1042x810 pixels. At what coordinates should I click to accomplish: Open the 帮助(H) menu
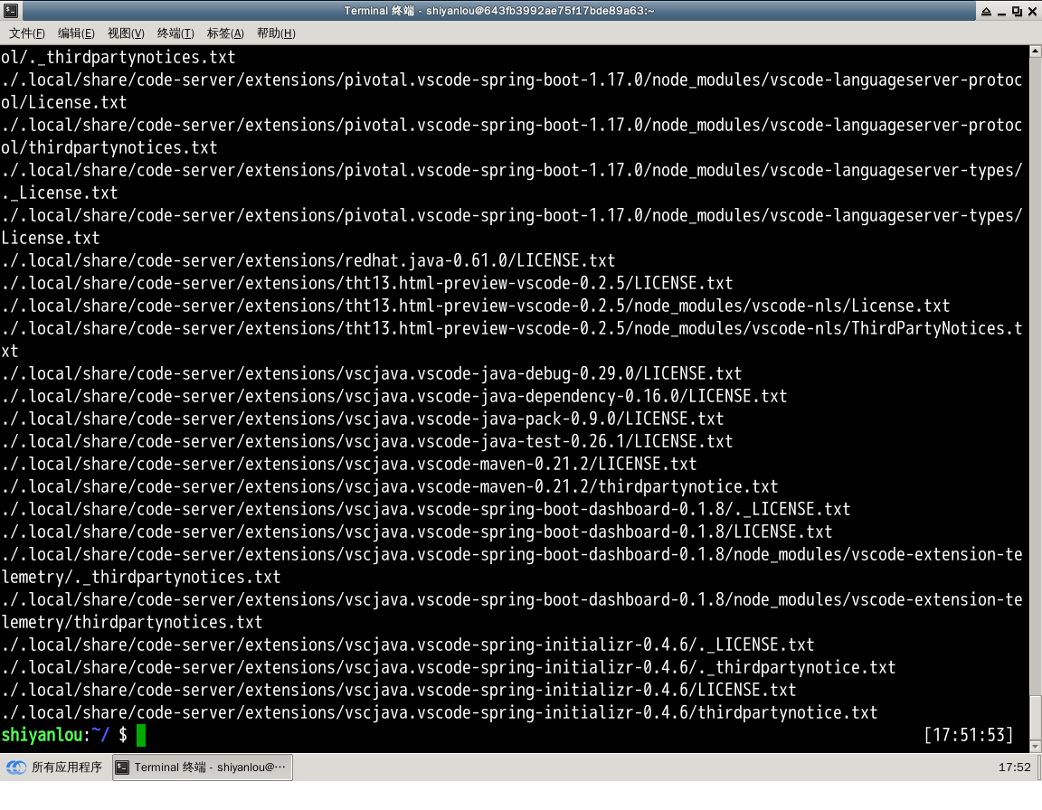point(276,33)
